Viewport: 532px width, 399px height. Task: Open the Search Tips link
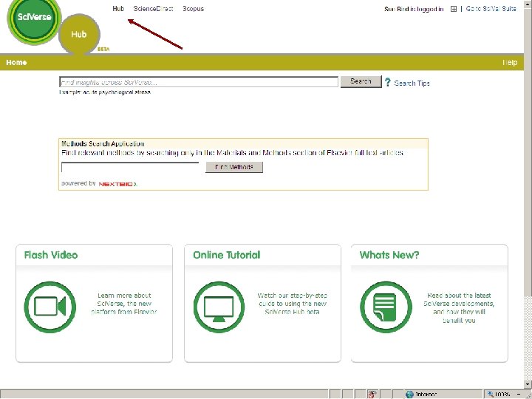[x=412, y=83]
